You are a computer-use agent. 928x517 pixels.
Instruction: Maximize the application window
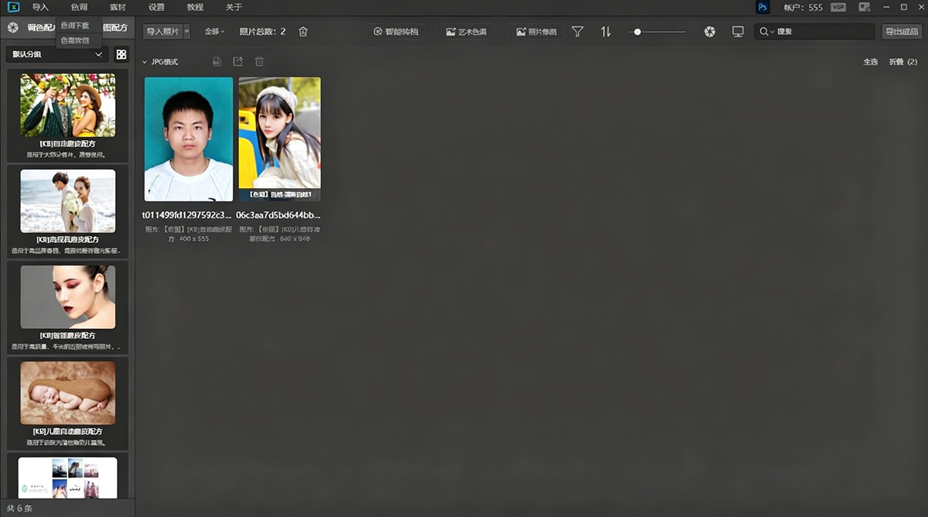coord(903,7)
